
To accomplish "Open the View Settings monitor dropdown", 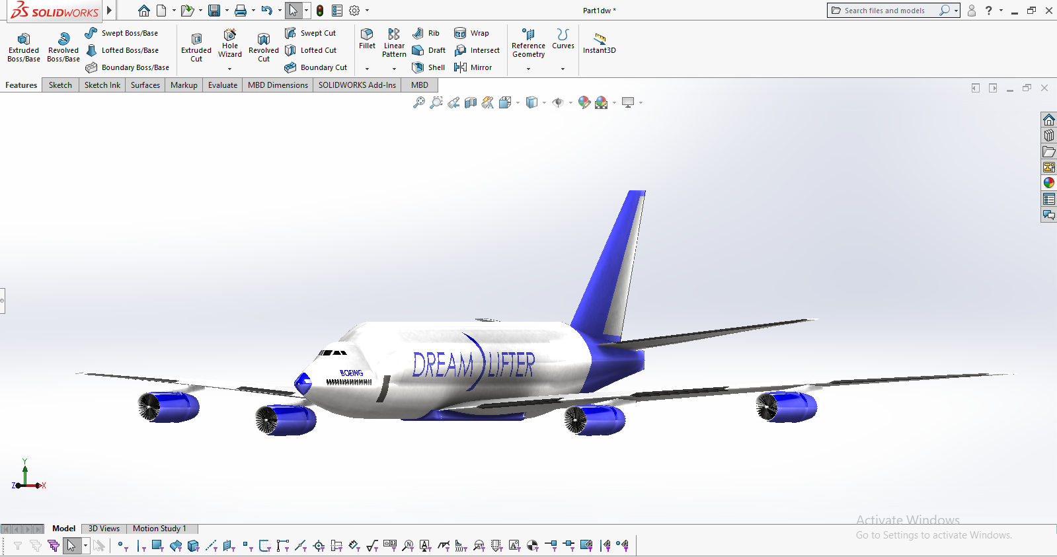I will [641, 102].
